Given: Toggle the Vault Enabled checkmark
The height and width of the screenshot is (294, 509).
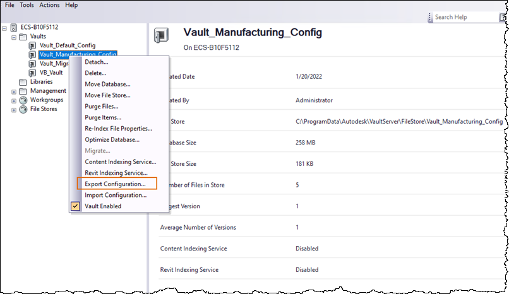Looking at the screenshot, I should coord(76,206).
